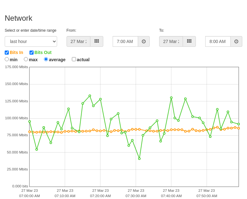Viewport: 247px width, 199px height.
Task: Click the Bits Out green label
Action: pos(43,52)
